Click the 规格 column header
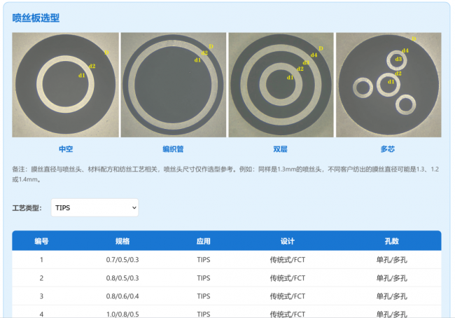 [x=122, y=241]
